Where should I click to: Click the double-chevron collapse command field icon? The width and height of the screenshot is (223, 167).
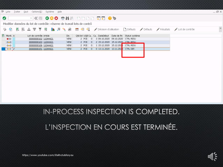[x=36, y=18]
